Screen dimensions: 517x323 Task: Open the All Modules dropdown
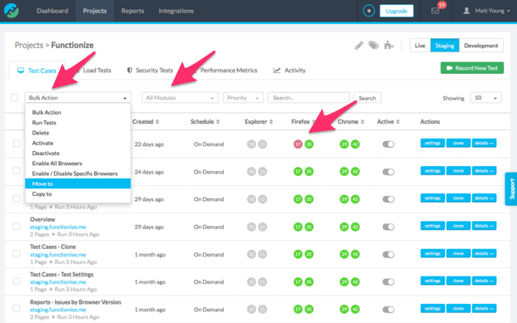(180, 98)
